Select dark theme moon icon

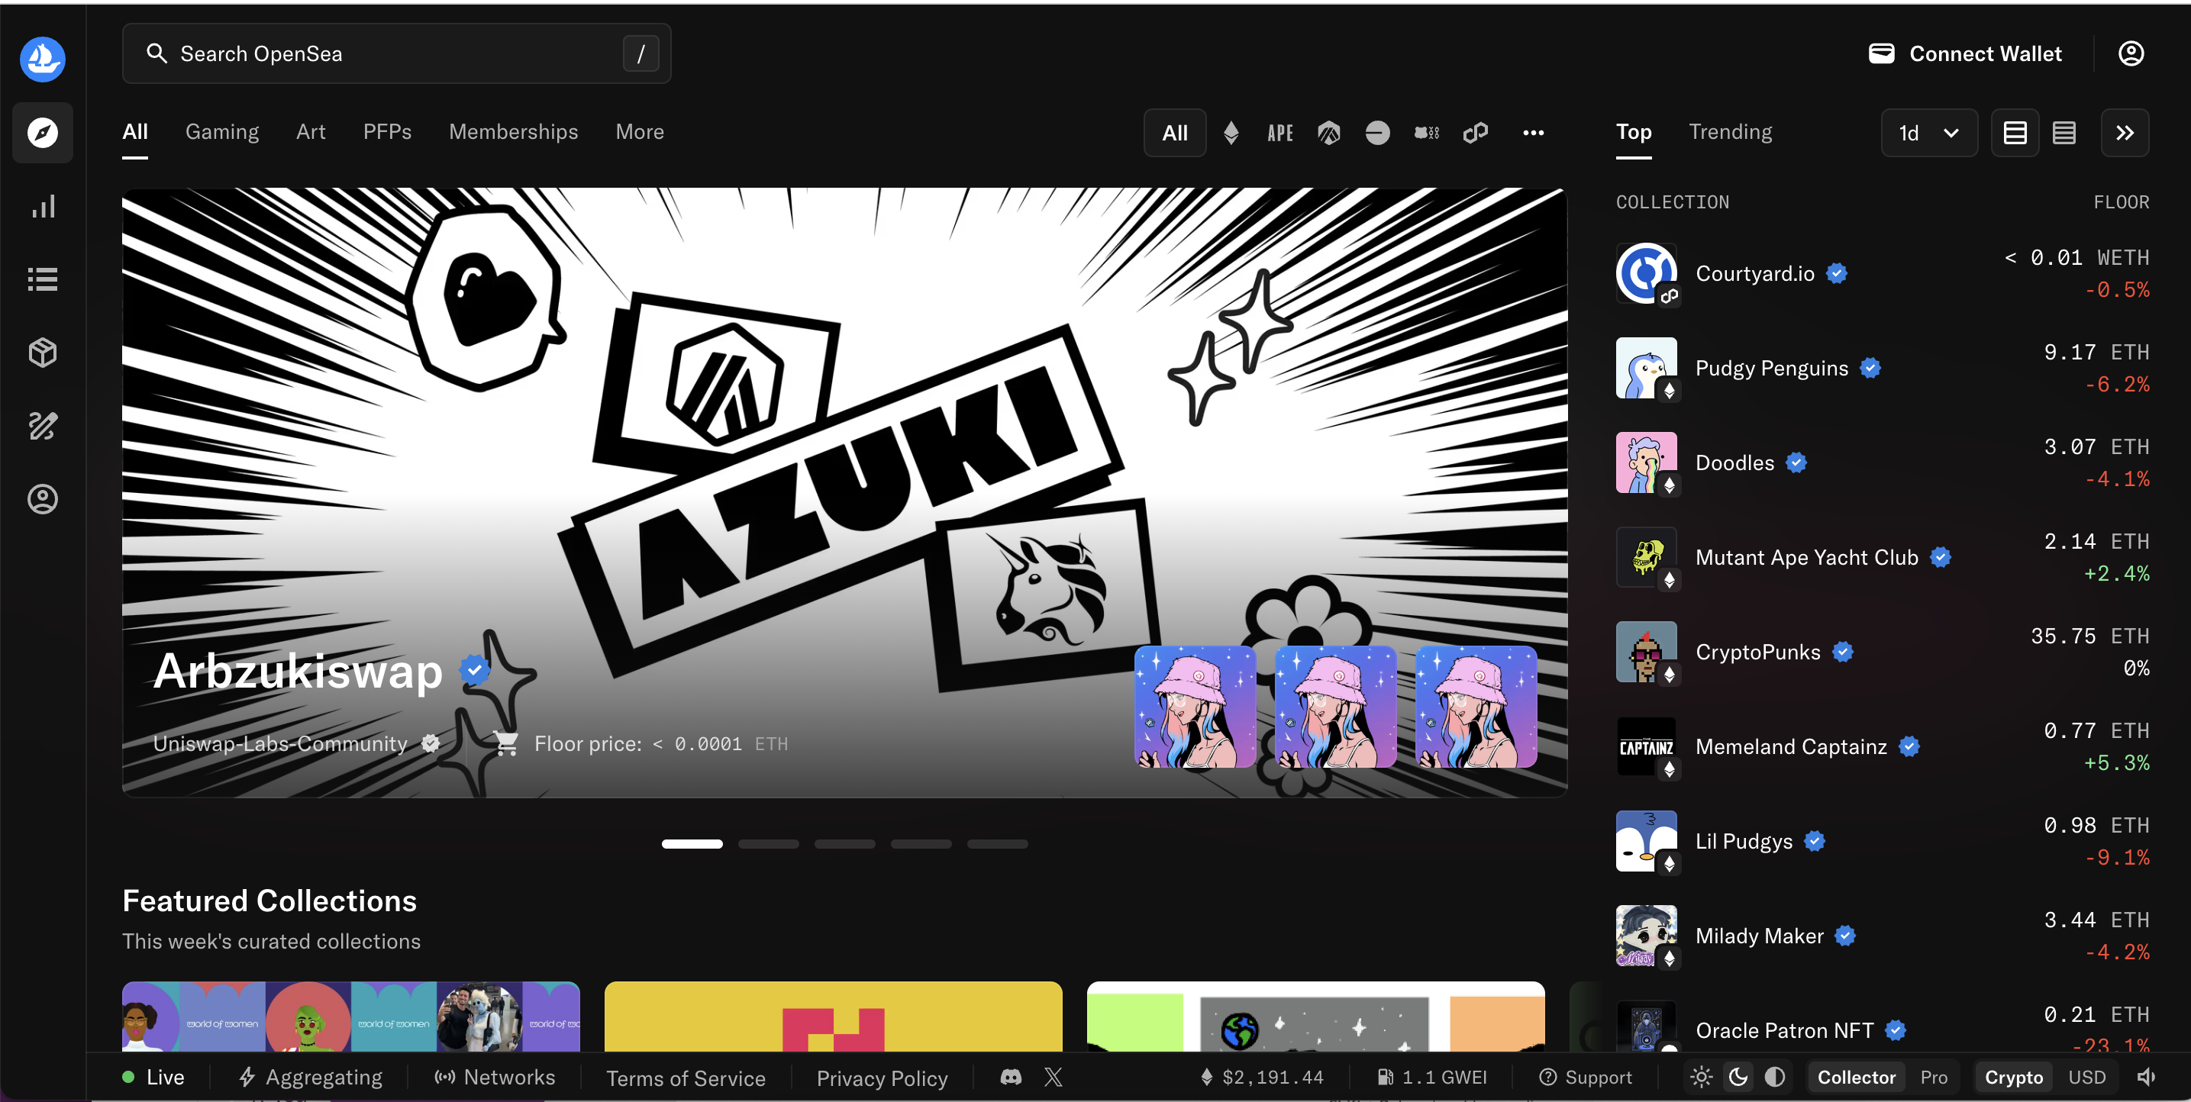[x=1738, y=1078]
